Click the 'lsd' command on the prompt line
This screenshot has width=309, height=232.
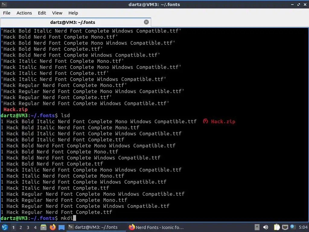click(65, 115)
